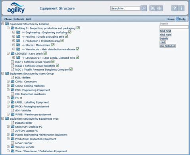This screenshot has width=190, height=155.
Task: Toggle the LEGOLDS Lego Leeds checkbox
Action: point(45,53)
